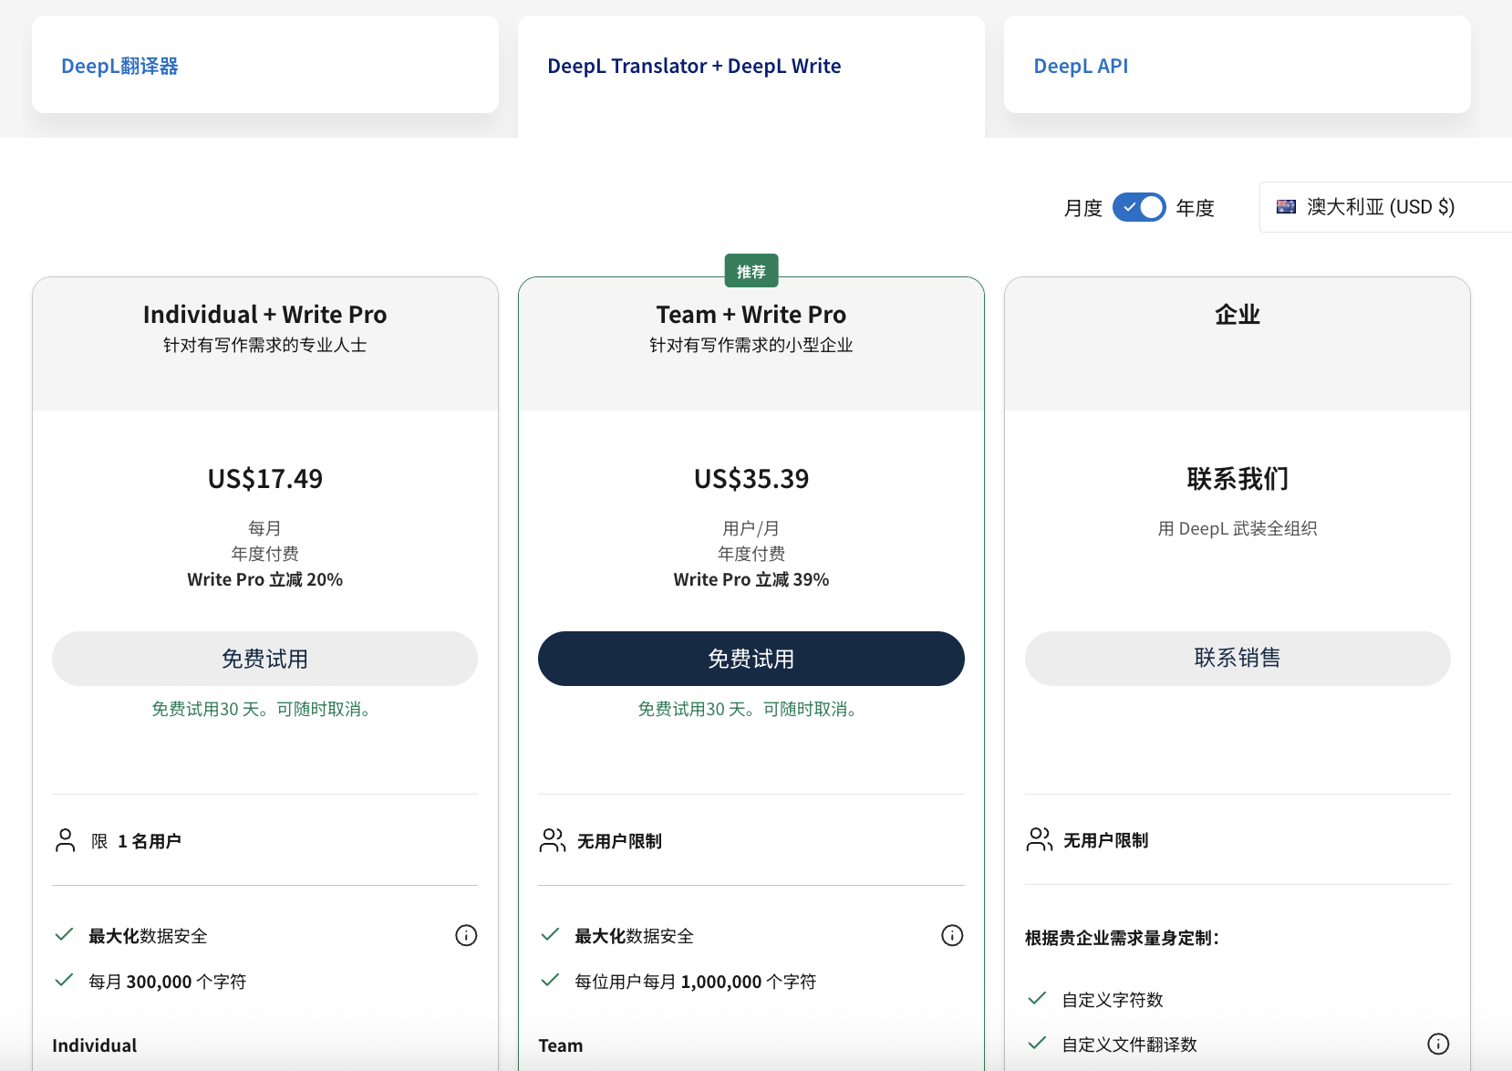Click info icon beside Individual 最大化数据安全

466,935
